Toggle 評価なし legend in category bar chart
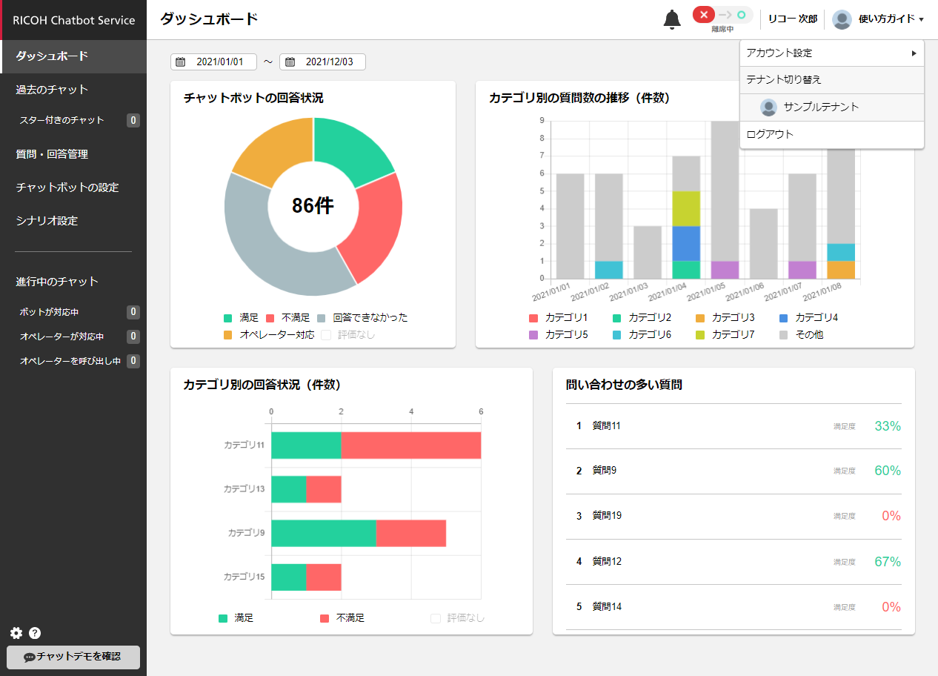Image resolution: width=938 pixels, height=676 pixels. coord(436,618)
